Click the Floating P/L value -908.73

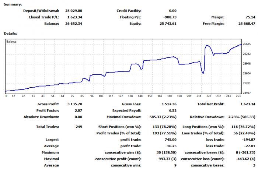pyautogui.click(x=170, y=17)
